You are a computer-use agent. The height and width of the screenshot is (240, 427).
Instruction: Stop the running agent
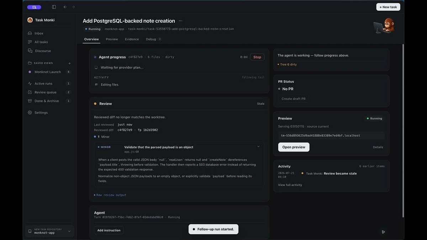pyautogui.click(x=257, y=57)
